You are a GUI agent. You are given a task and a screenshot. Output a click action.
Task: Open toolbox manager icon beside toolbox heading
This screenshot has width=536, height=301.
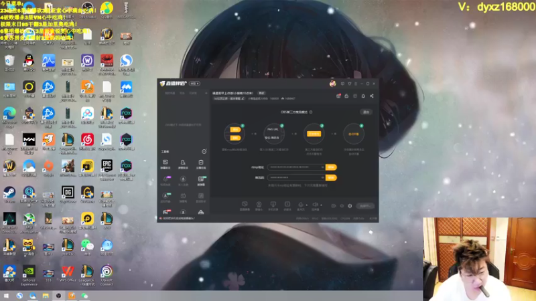point(204,151)
